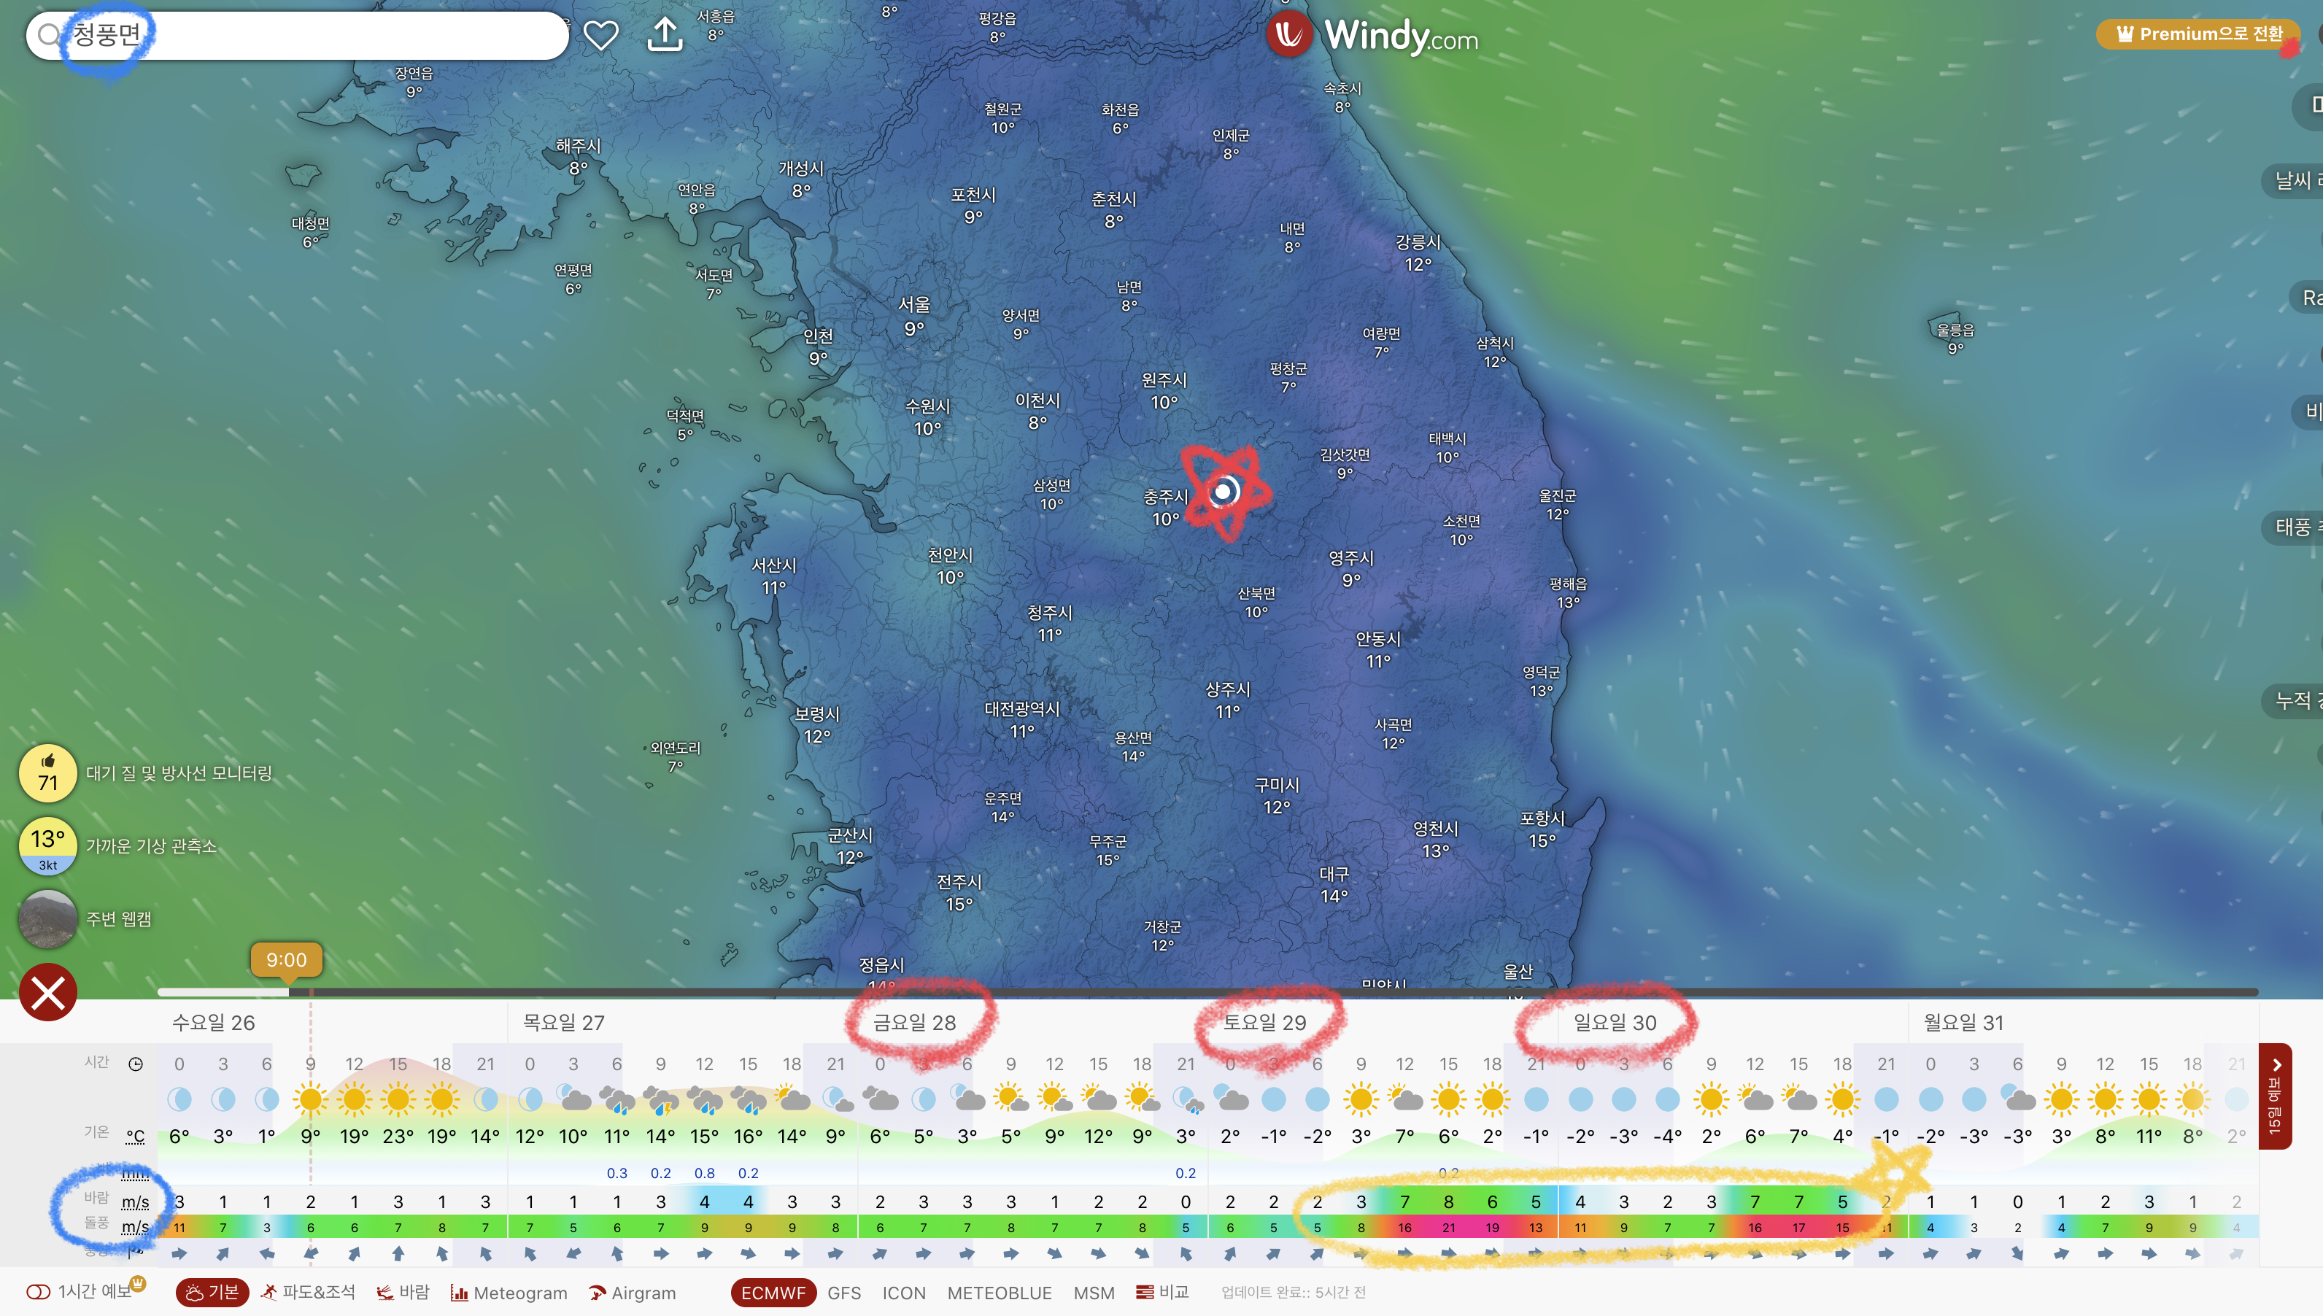Close forecast panel with red X

tap(48, 992)
